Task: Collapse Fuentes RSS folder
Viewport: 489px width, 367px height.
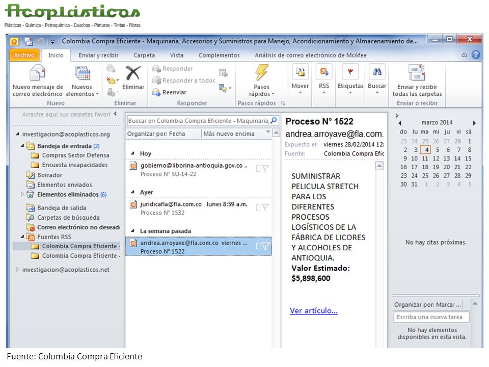Action: 22,237
